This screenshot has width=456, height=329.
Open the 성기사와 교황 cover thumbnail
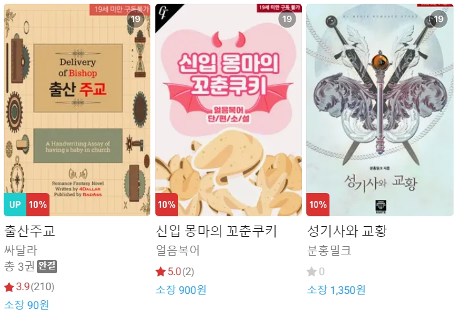pyautogui.click(x=380, y=110)
